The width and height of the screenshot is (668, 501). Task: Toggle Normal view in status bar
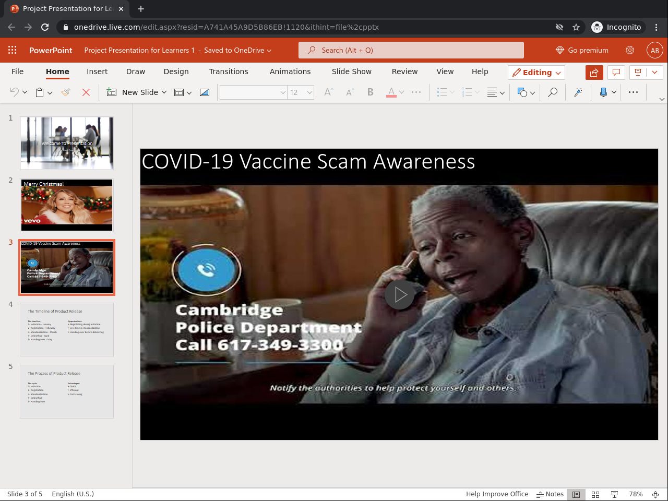coord(576,494)
